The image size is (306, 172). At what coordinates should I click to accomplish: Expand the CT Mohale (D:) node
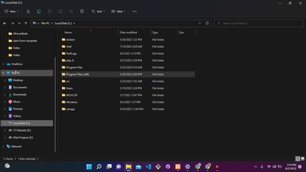[x=5, y=130]
